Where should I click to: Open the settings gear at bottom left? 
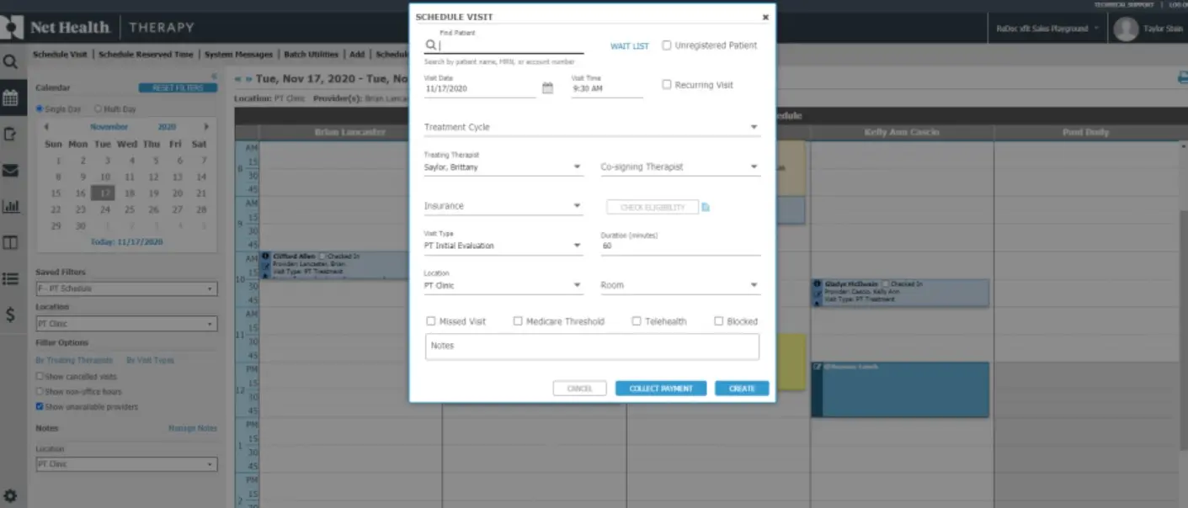coord(11,496)
